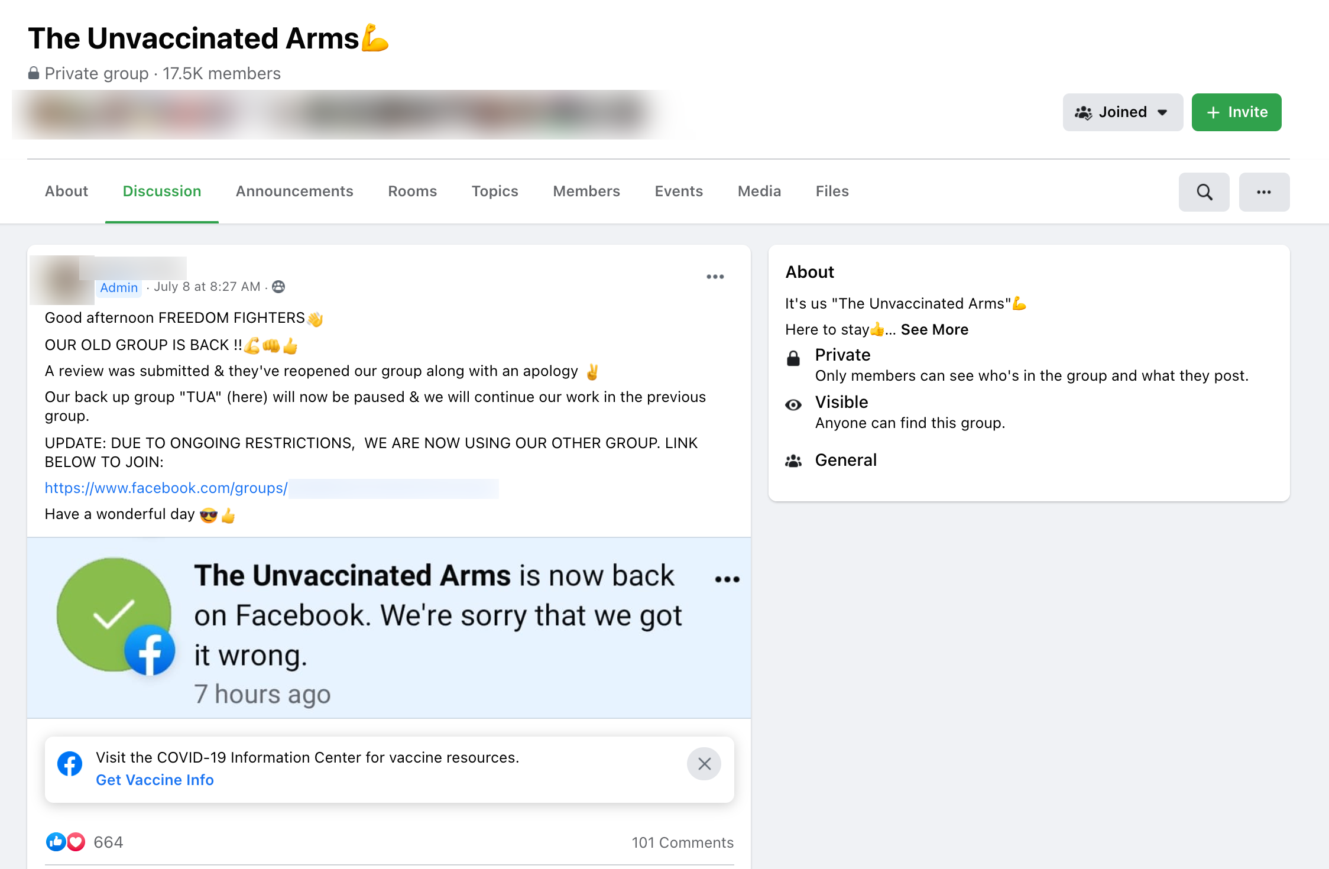1329x869 pixels.
Task: Open the group's more options menu
Action: click(x=1264, y=192)
